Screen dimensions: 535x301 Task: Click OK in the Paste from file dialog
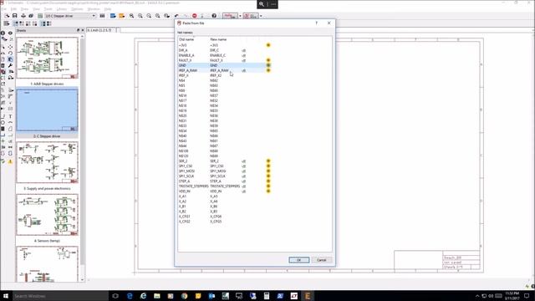299,260
